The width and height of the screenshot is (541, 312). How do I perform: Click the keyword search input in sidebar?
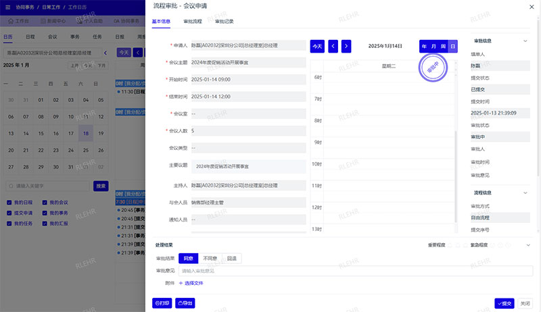point(47,186)
